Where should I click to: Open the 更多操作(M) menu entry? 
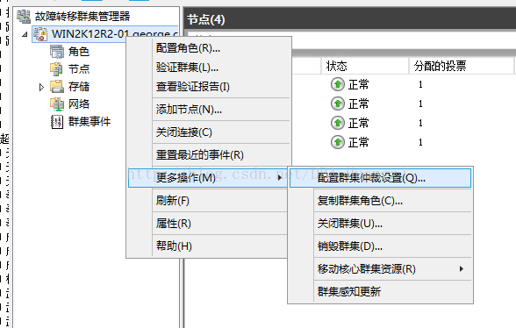pyautogui.click(x=207, y=178)
